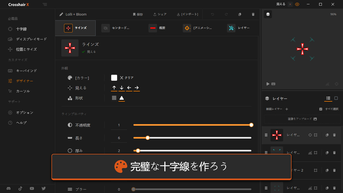Toggle the up arrow line visibility
Screen dimensions: 343x193
(114, 88)
